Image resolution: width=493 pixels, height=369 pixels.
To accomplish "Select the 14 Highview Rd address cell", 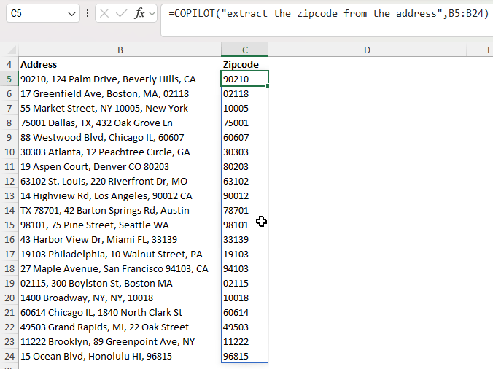I will (x=120, y=196).
